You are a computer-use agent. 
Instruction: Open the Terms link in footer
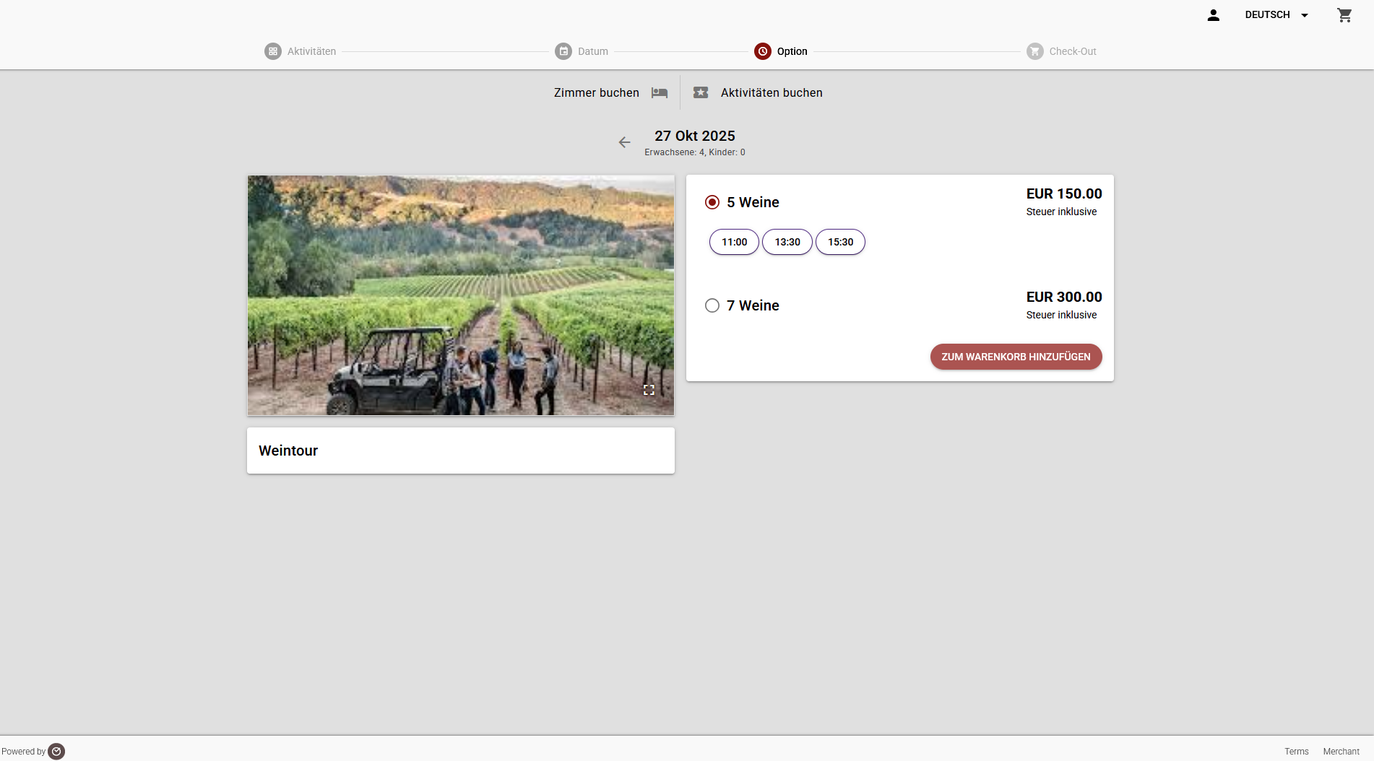pos(1296,752)
